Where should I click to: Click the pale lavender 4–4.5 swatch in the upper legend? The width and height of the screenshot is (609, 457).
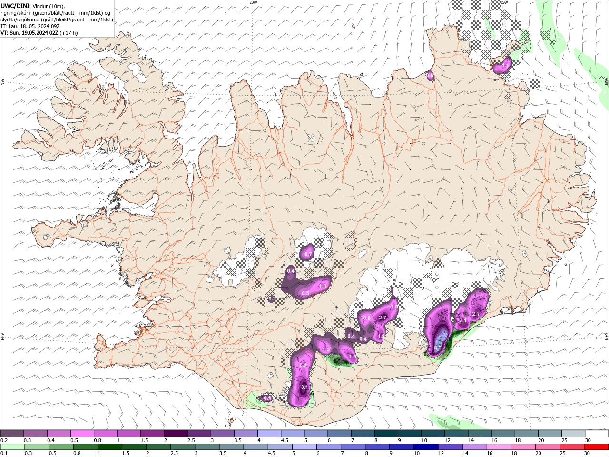click(269, 434)
